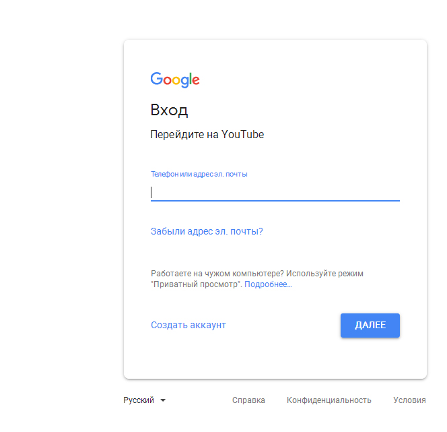Follow the Забыли адрес эл. почты? link
447x432 pixels.
coord(207,231)
